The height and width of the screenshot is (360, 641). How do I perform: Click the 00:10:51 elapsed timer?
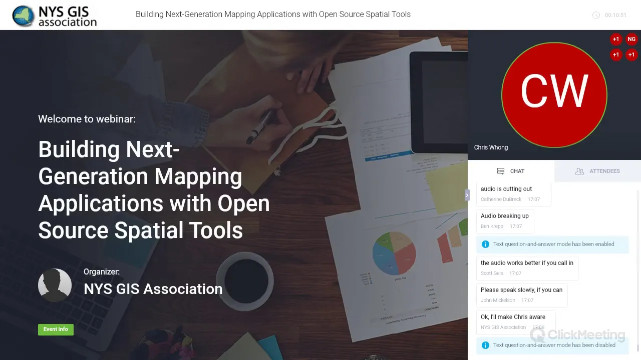click(615, 15)
